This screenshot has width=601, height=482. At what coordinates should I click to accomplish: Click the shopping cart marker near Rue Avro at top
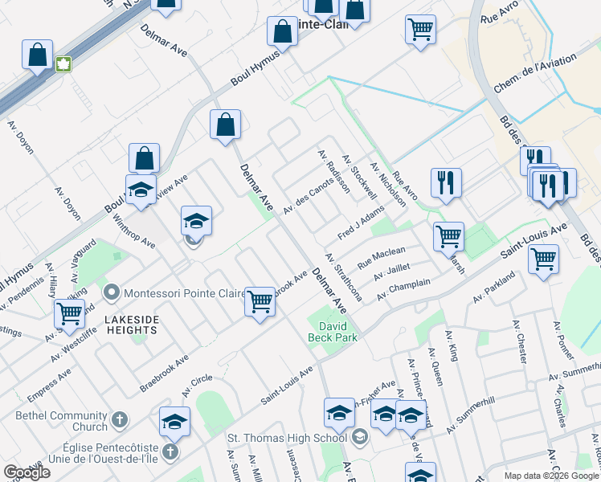(x=420, y=31)
